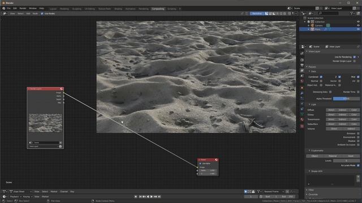
Task: Toggle the Mist pass checkbox
Action: 358,77
